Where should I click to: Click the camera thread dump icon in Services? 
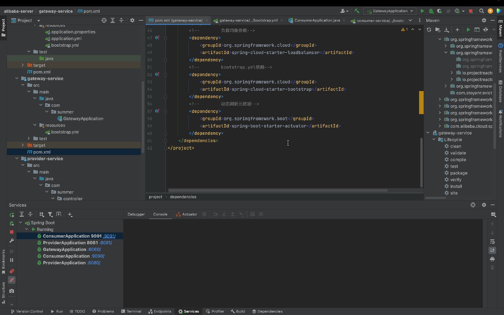click(12, 291)
